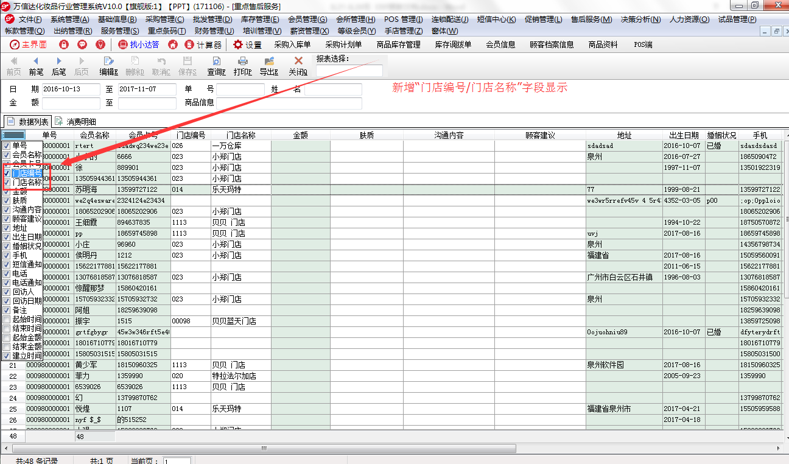Select the cell 特拉法尔加店
This screenshot has height=464, width=789.
pos(240,376)
